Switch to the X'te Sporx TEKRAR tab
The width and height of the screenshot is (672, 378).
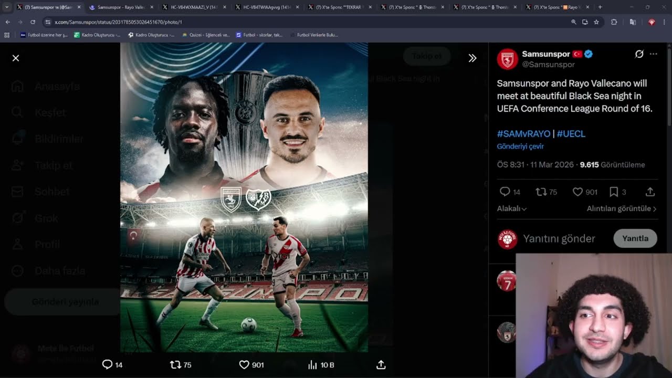tap(339, 7)
